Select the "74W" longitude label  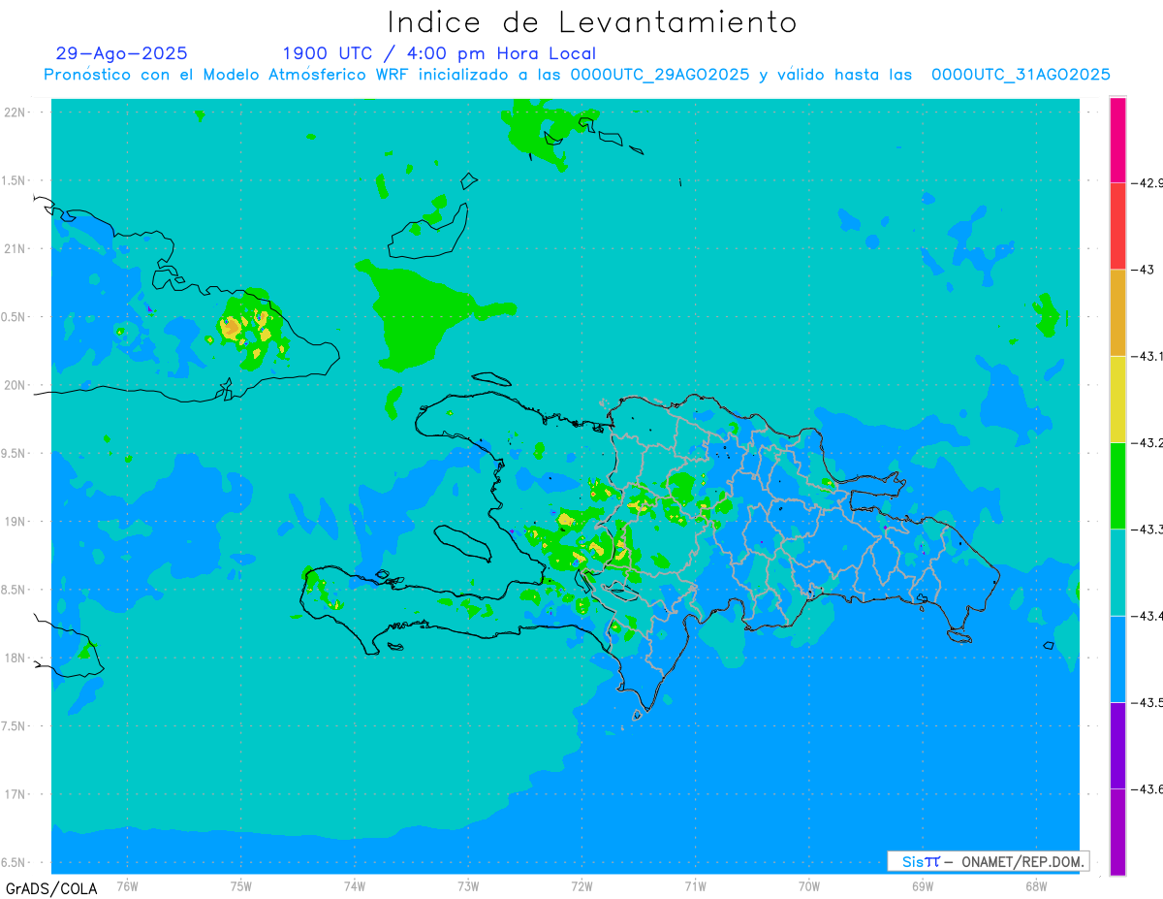[355, 884]
